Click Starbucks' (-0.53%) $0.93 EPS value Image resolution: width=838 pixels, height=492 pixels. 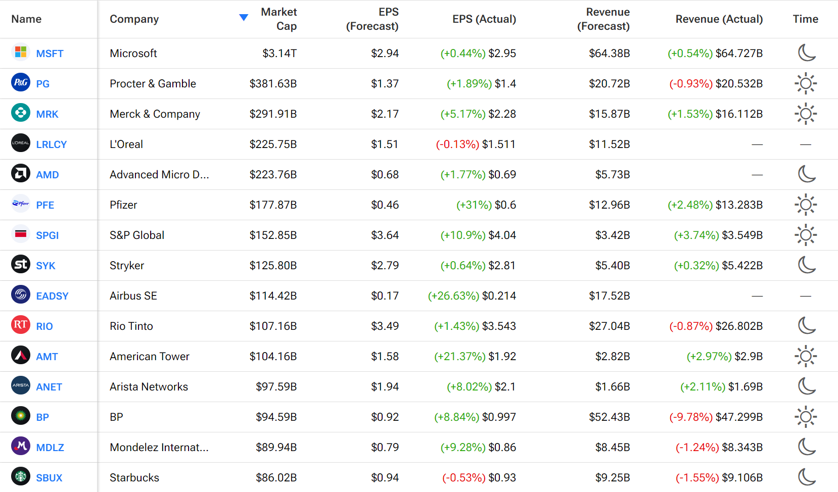click(479, 477)
